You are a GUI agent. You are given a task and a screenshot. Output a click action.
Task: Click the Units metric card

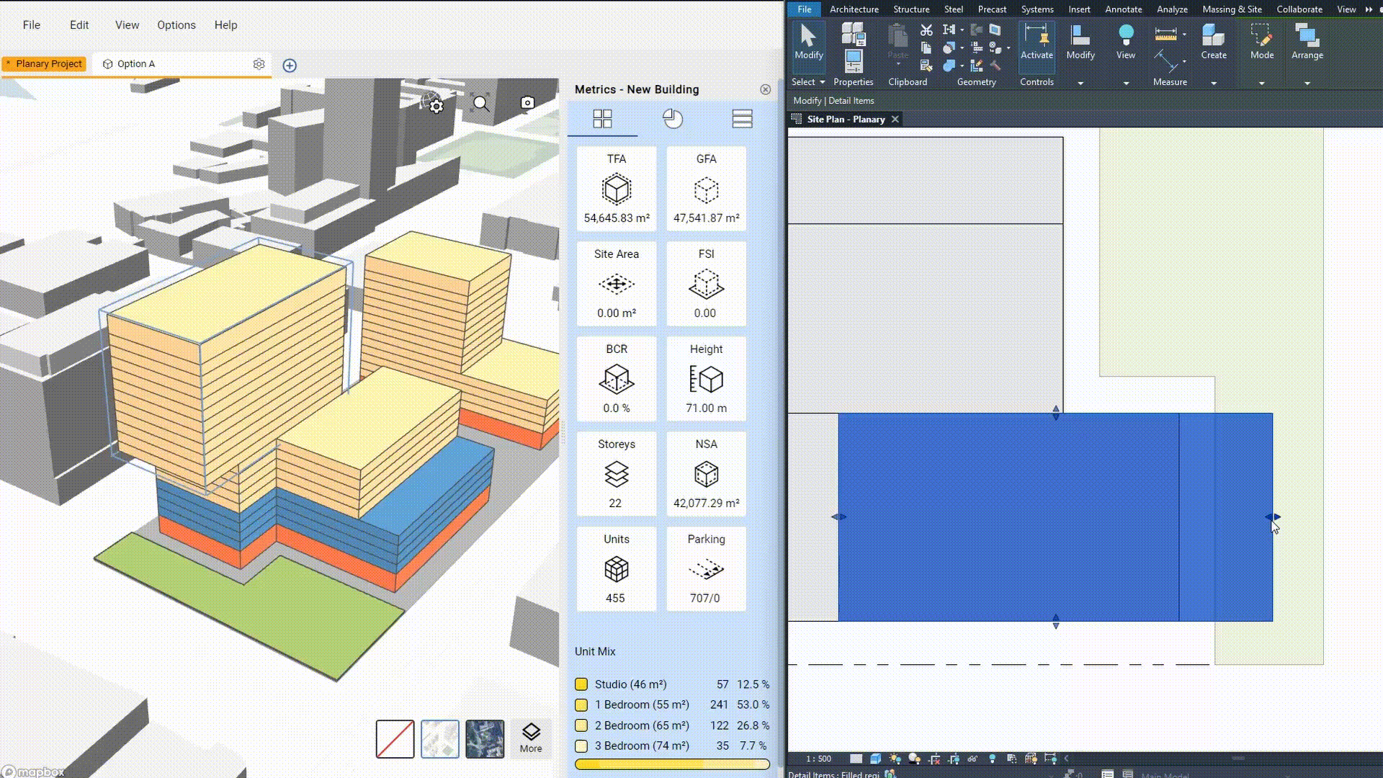617,569
